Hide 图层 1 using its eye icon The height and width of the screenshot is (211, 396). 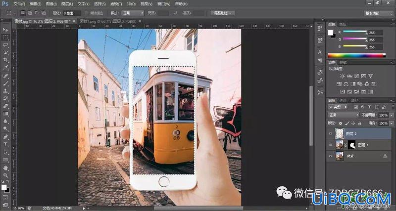330,145
